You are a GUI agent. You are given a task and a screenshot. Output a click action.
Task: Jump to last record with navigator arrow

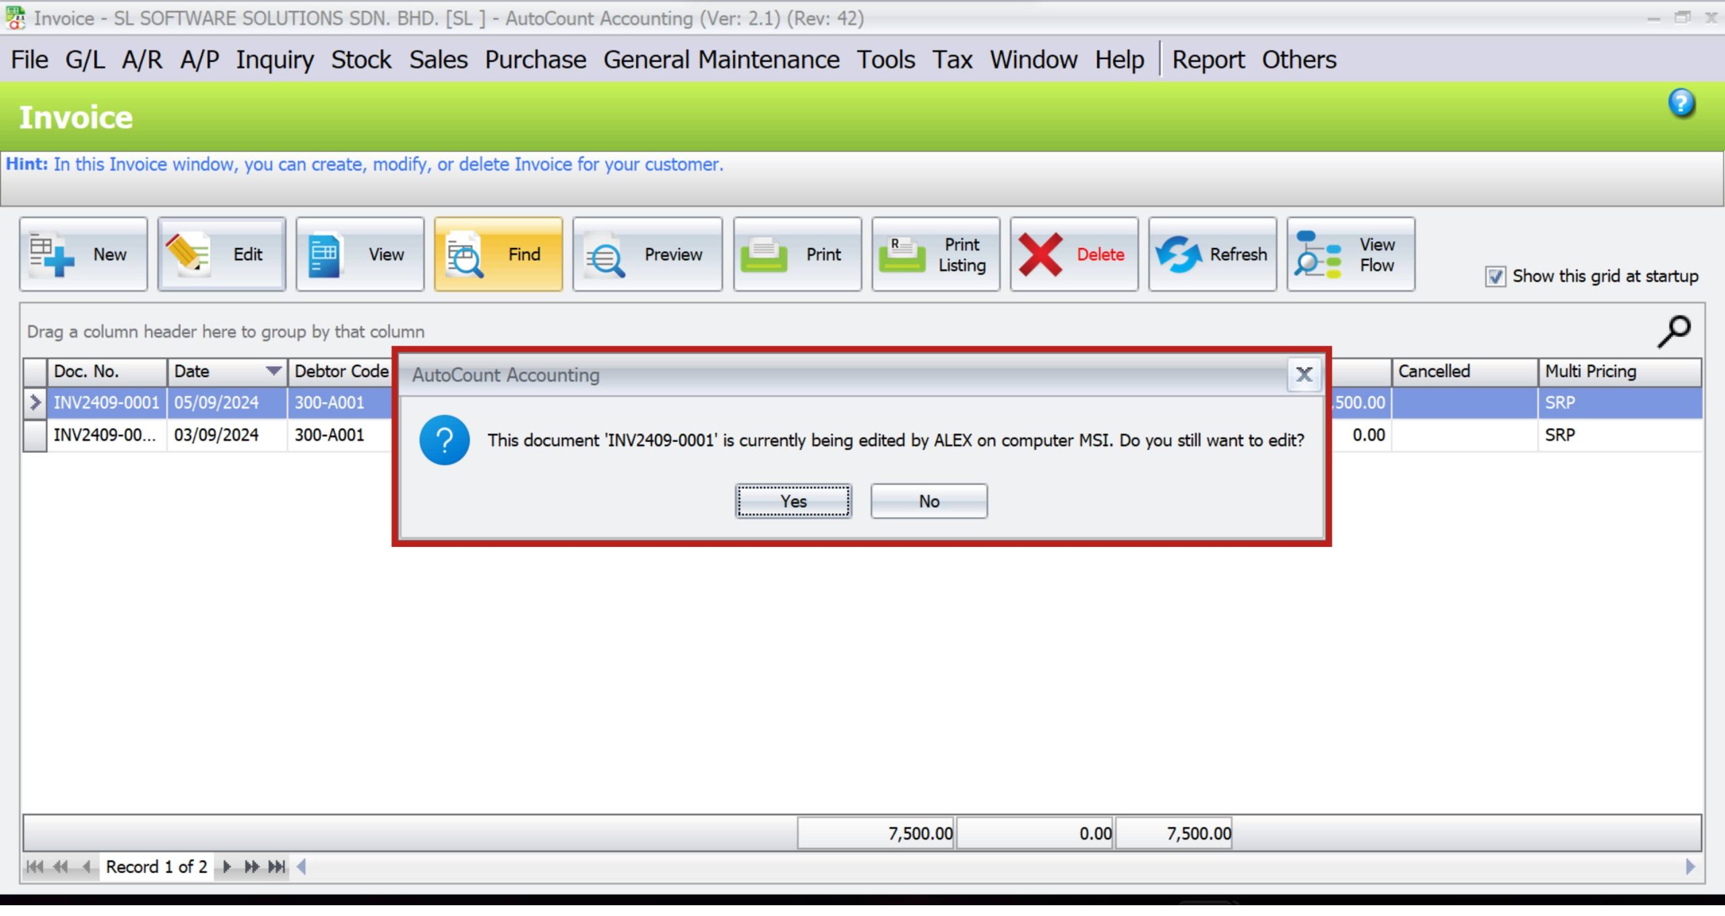pyautogui.click(x=276, y=868)
